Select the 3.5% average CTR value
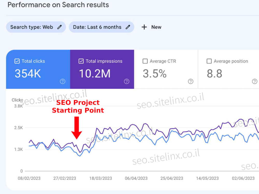This screenshot has width=259, height=194. click(155, 73)
